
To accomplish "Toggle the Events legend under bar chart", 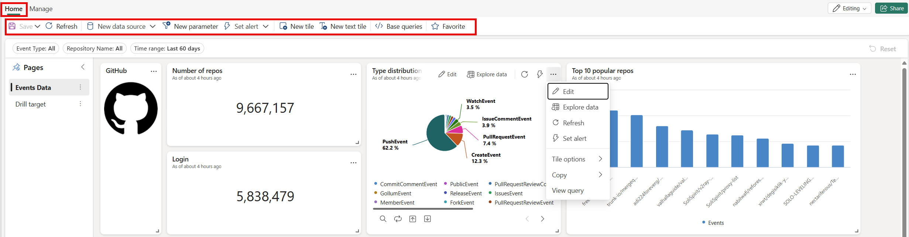I will [716, 223].
